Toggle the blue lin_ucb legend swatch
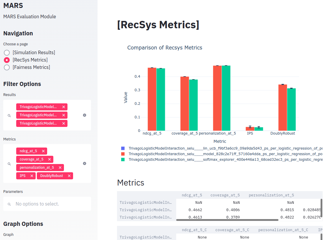325x240 pixels. point(123,148)
